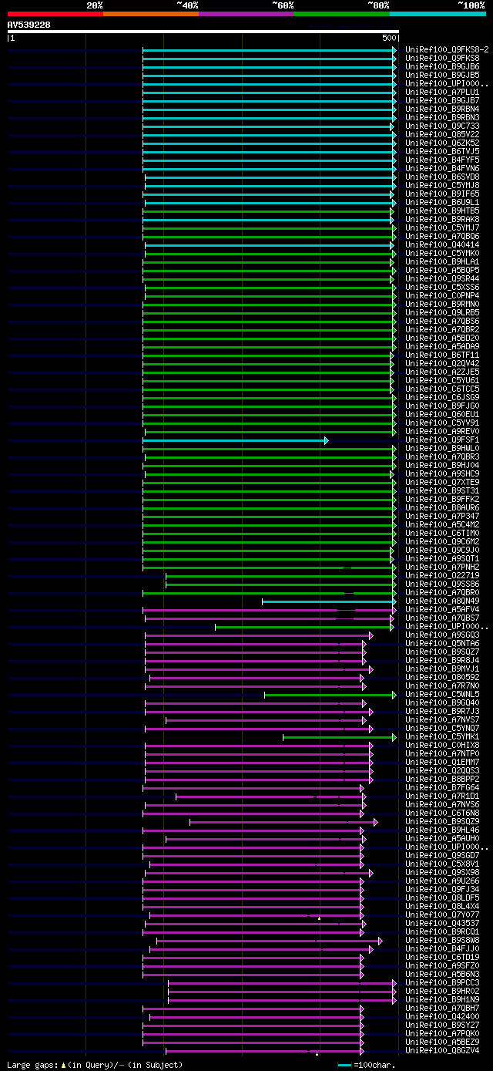The width and height of the screenshot is (493, 1071).
Task: Click label UniRef100_B6U9L1
Action: [x=442, y=203]
